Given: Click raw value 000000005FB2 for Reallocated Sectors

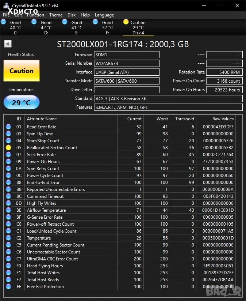Looking at the screenshot, I should click(218, 148).
